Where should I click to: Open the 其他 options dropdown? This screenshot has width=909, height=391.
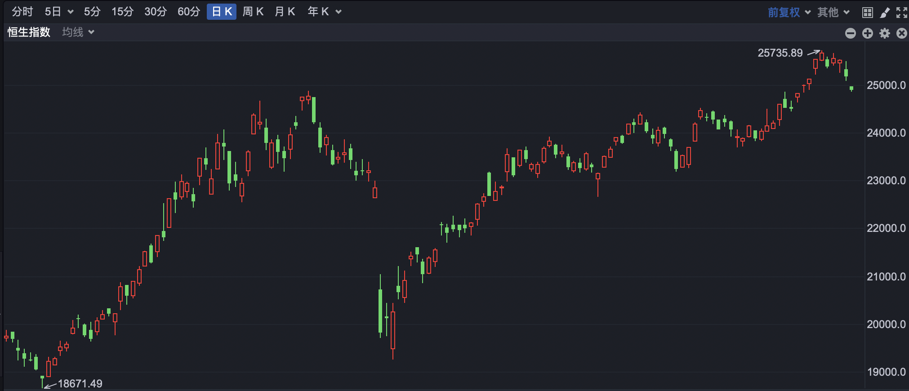click(833, 12)
